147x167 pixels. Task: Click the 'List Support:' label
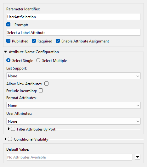pyautogui.click(x=17, y=68)
